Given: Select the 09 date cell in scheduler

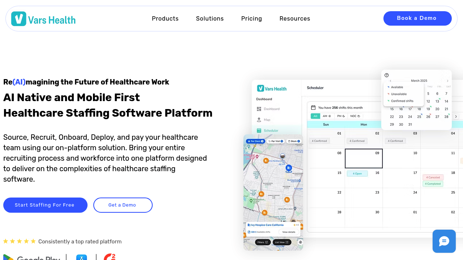Looking at the screenshot, I should [364, 159].
